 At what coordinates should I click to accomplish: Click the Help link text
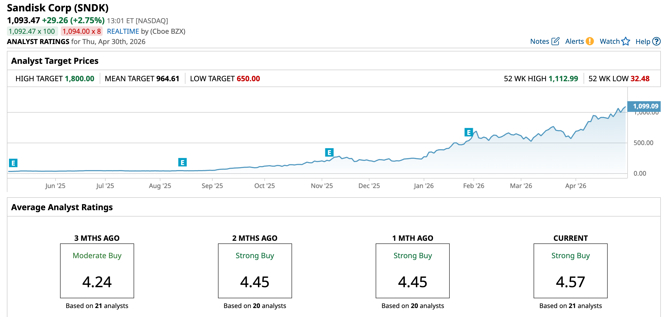(x=643, y=42)
